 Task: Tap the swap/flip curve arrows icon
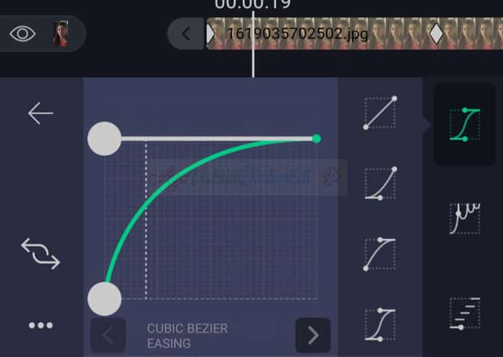40,254
